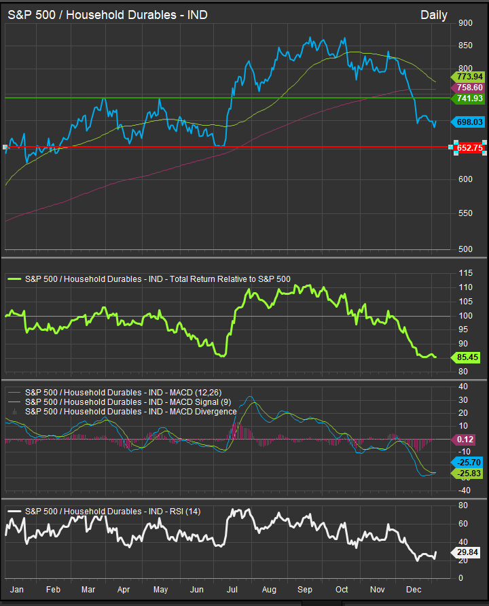Click the Jul label on the time axis
The image size is (489, 606).
(232, 590)
